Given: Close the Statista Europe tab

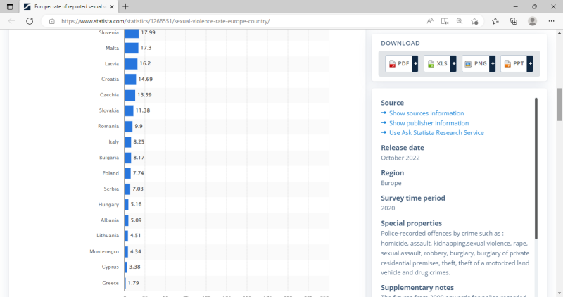Looking at the screenshot, I should tap(112, 6).
